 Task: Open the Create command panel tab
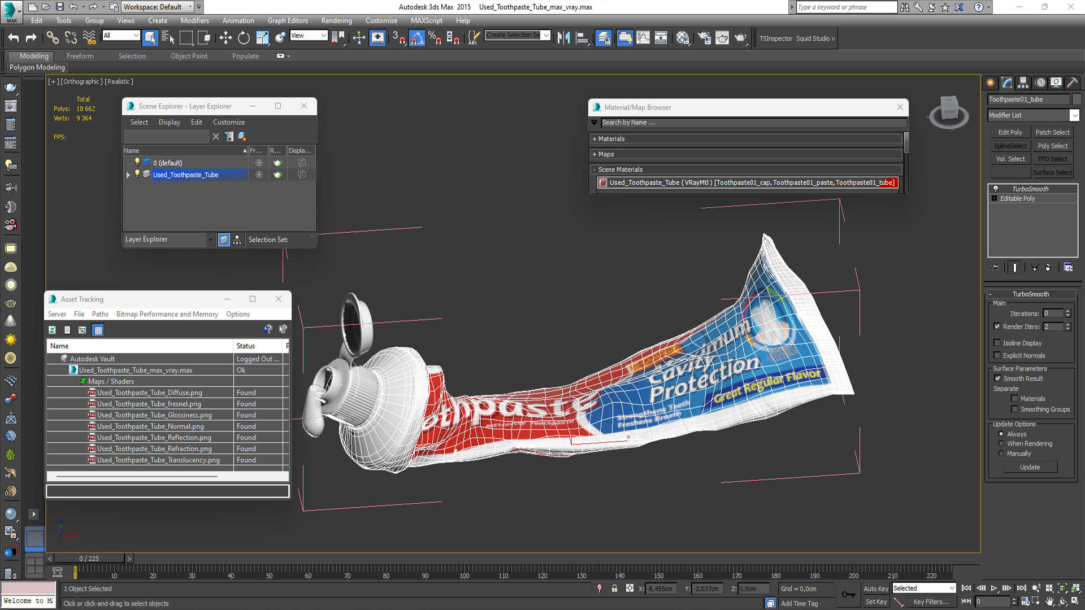coord(990,82)
